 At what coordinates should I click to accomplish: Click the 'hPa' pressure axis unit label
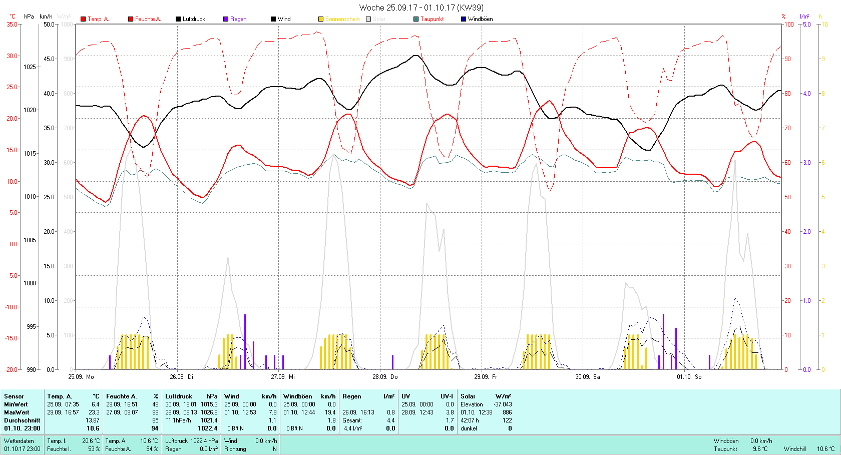(29, 17)
